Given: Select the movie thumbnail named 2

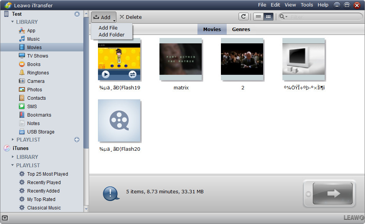Looking at the screenshot, I should 242,59.
